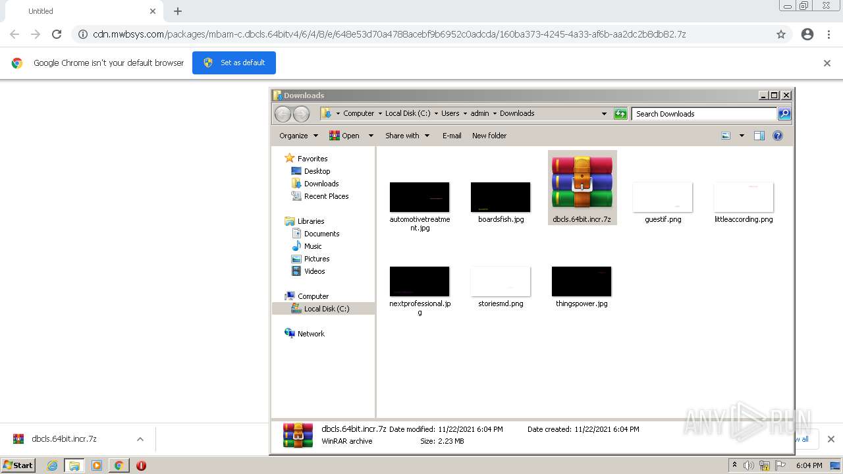Select Downloads in the navigation pane
Viewport: 843px width, 474px height.
coord(321,184)
